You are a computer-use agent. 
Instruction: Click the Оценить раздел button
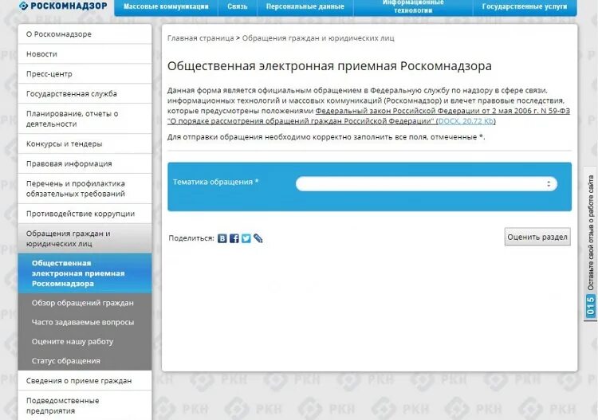pos(537,237)
